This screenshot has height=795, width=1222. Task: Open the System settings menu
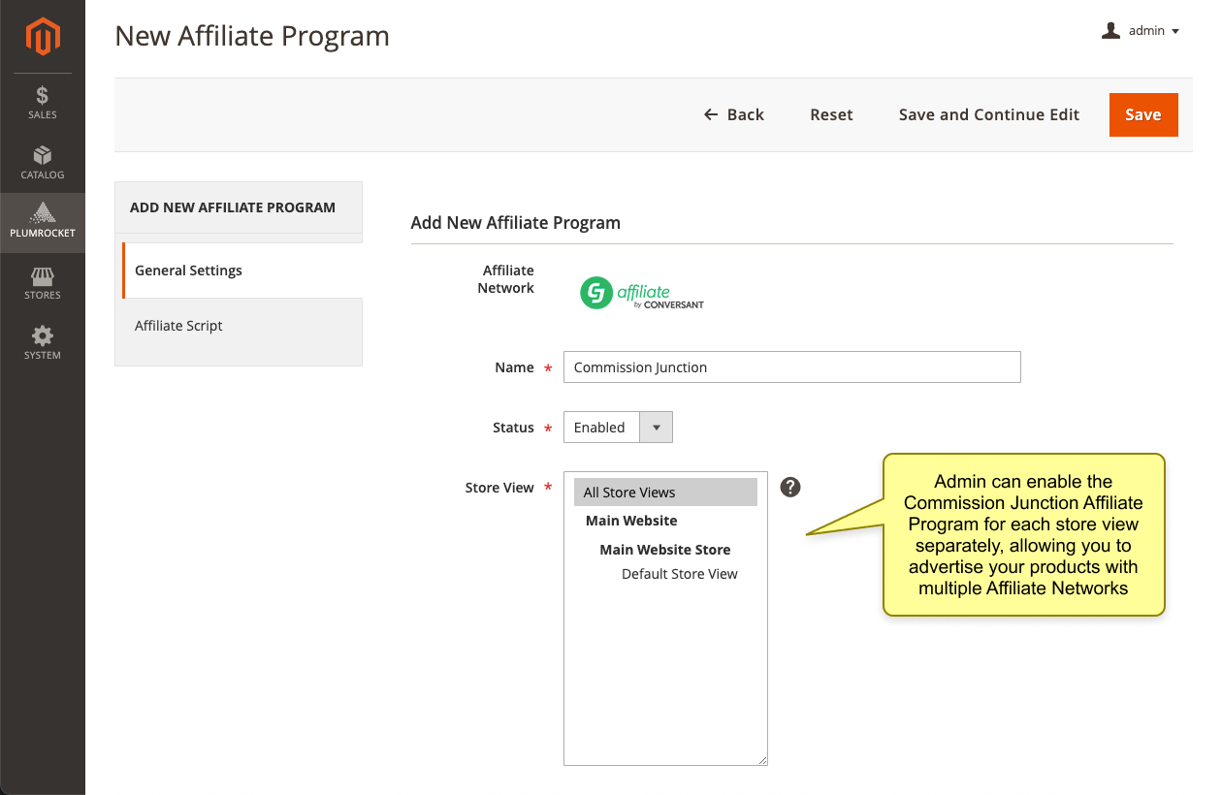click(x=43, y=343)
